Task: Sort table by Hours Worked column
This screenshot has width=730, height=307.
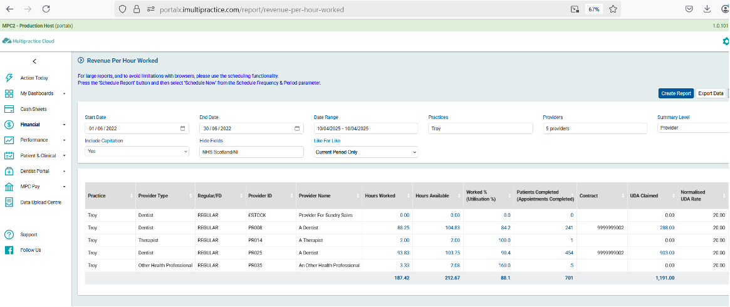Action: tap(387, 196)
